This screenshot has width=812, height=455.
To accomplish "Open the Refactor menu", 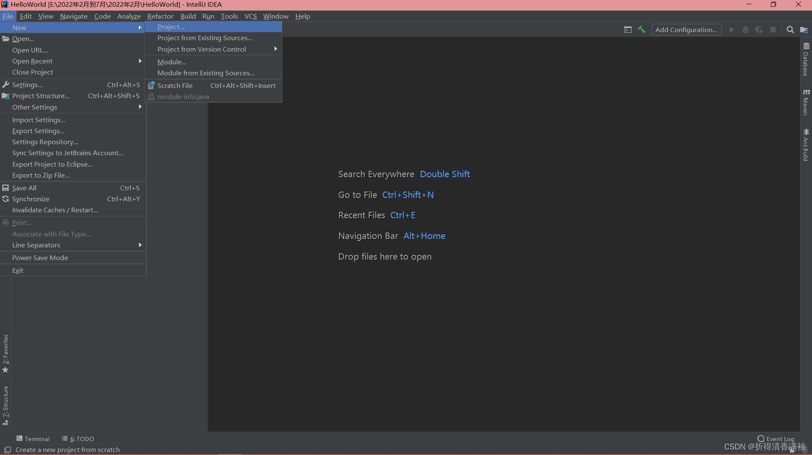I will 160,16.
